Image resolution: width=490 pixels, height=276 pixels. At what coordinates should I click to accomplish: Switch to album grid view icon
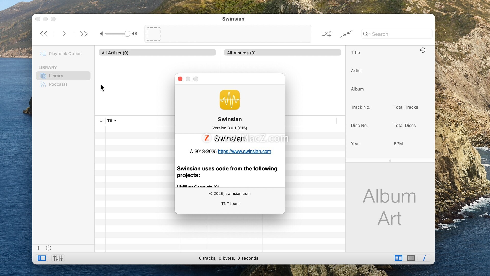pyautogui.click(x=411, y=258)
